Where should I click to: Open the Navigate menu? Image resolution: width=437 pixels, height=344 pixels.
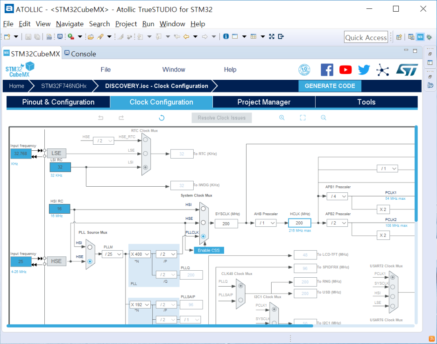(70, 24)
